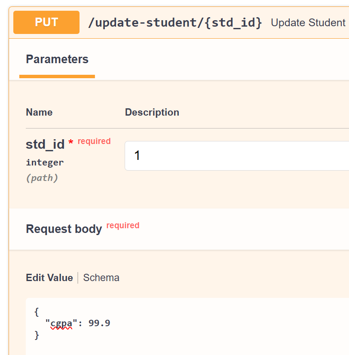The width and height of the screenshot is (349, 355).
Task: Click the integer type label under std_id
Action: [45, 162]
